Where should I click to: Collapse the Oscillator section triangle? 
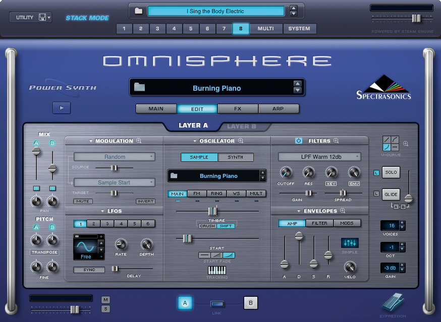(195, 141)
